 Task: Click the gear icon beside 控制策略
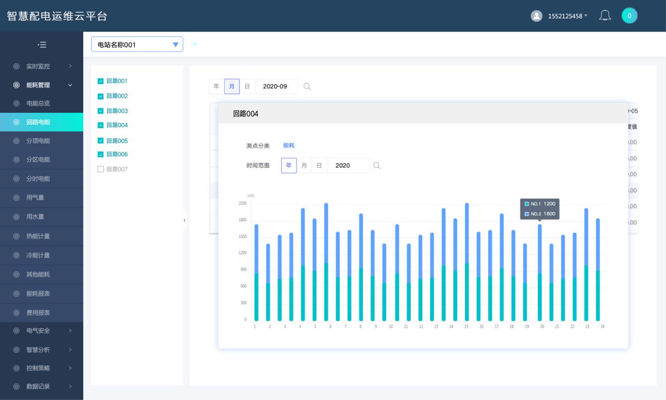coord(16,368)
